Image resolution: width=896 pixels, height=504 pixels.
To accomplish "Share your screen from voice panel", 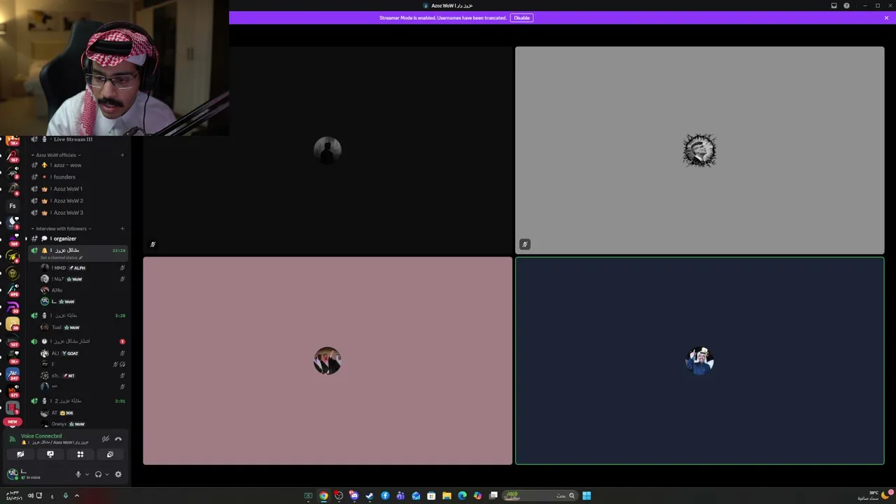I will tap(50, 454).
